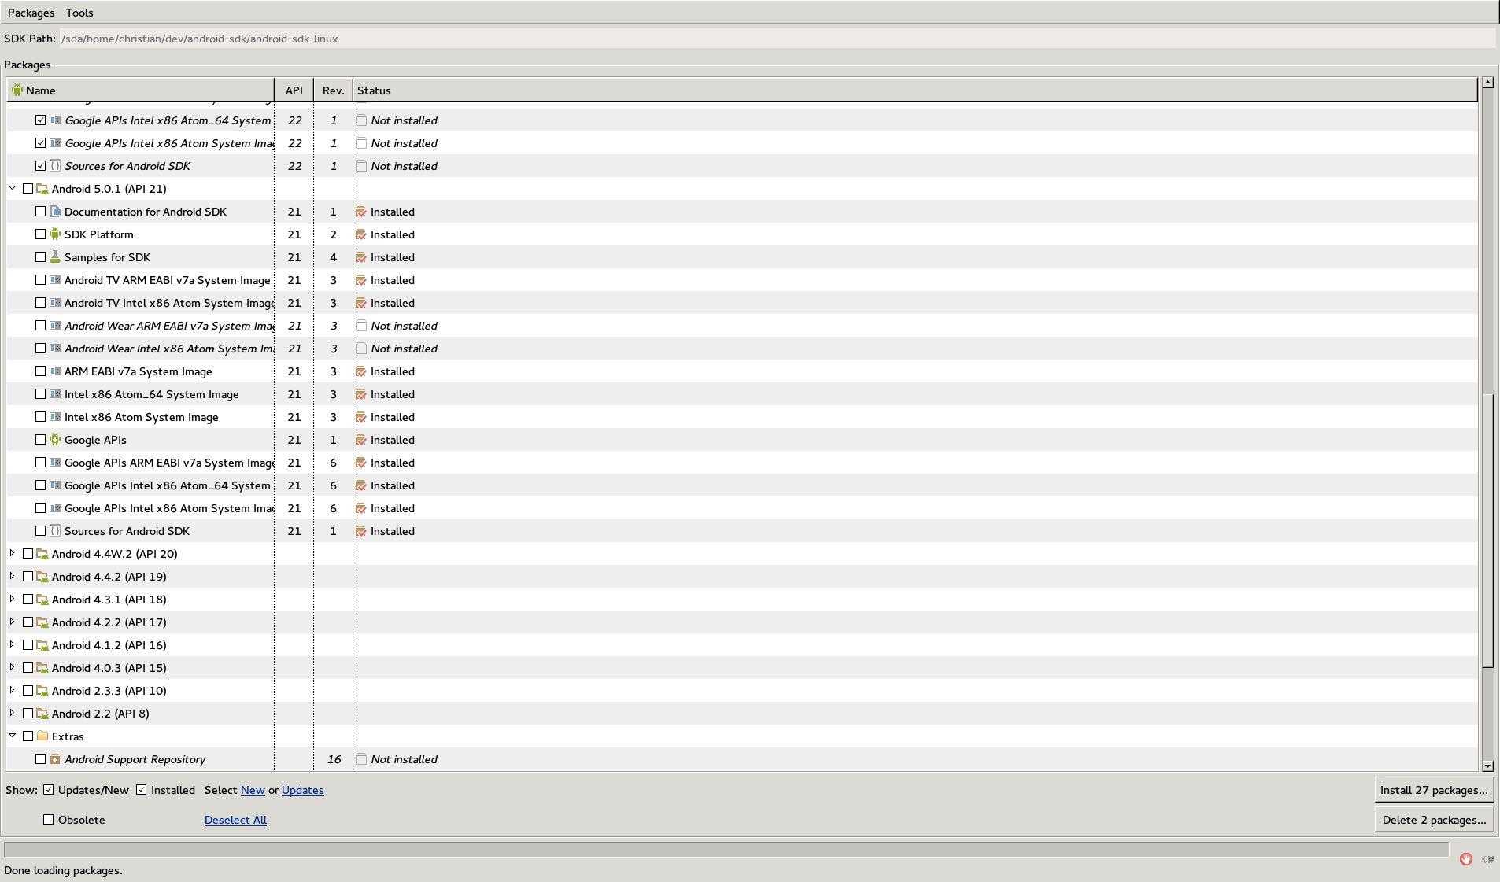The image size is (1500, 882).
Task: Click the Deselect All link
Action: pyautogui.click(x=235, y=820)
